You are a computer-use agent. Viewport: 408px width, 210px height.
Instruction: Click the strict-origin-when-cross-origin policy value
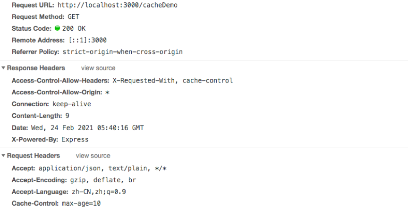coord(122,52)
